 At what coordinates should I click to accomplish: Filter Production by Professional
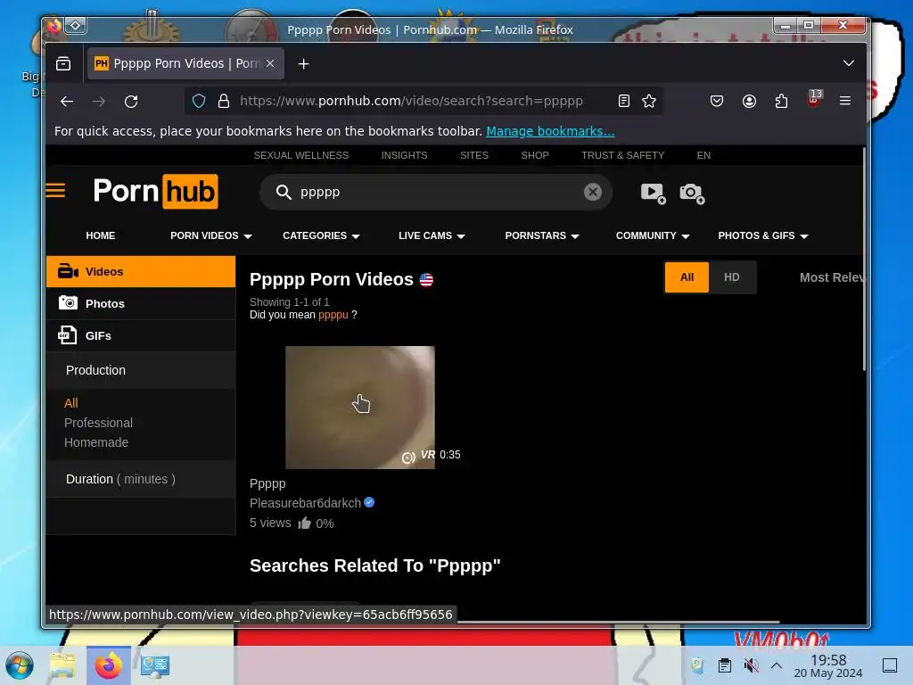click(x=98, y=423)
